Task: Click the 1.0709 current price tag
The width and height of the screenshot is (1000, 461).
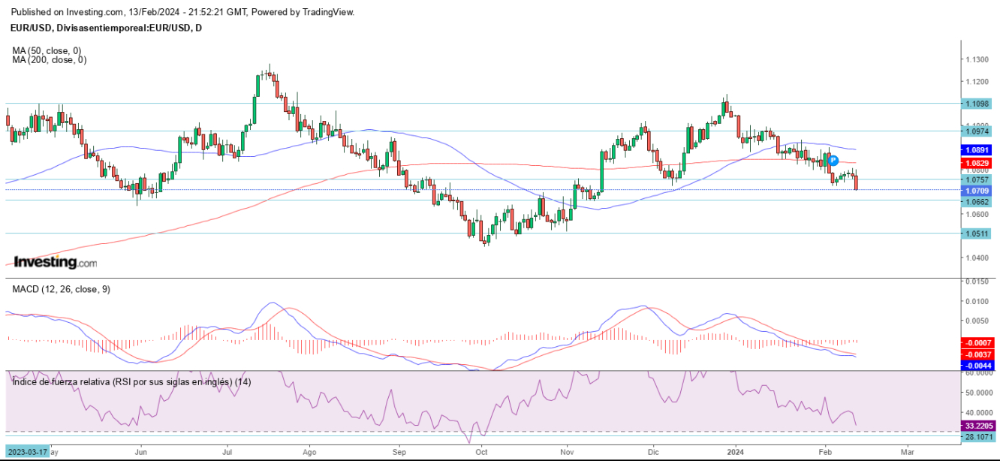Action: click(976, 191)
